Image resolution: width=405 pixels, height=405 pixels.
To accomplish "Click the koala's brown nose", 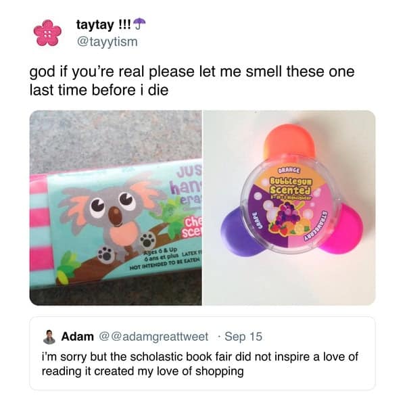I will (x=116, y=216).
